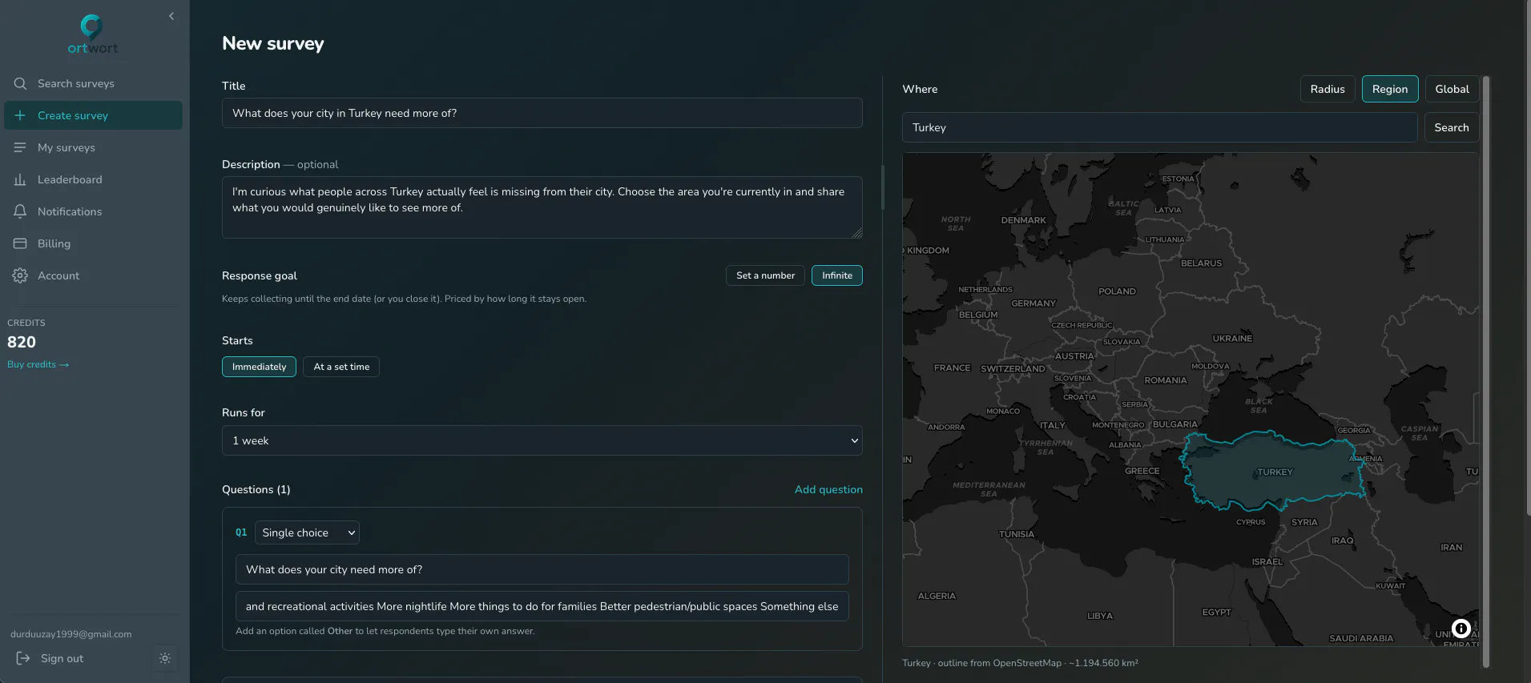This screenshot has height=683, width=1531.
Task: Click the right panel vertical scrollbar
Action: 1486,372
